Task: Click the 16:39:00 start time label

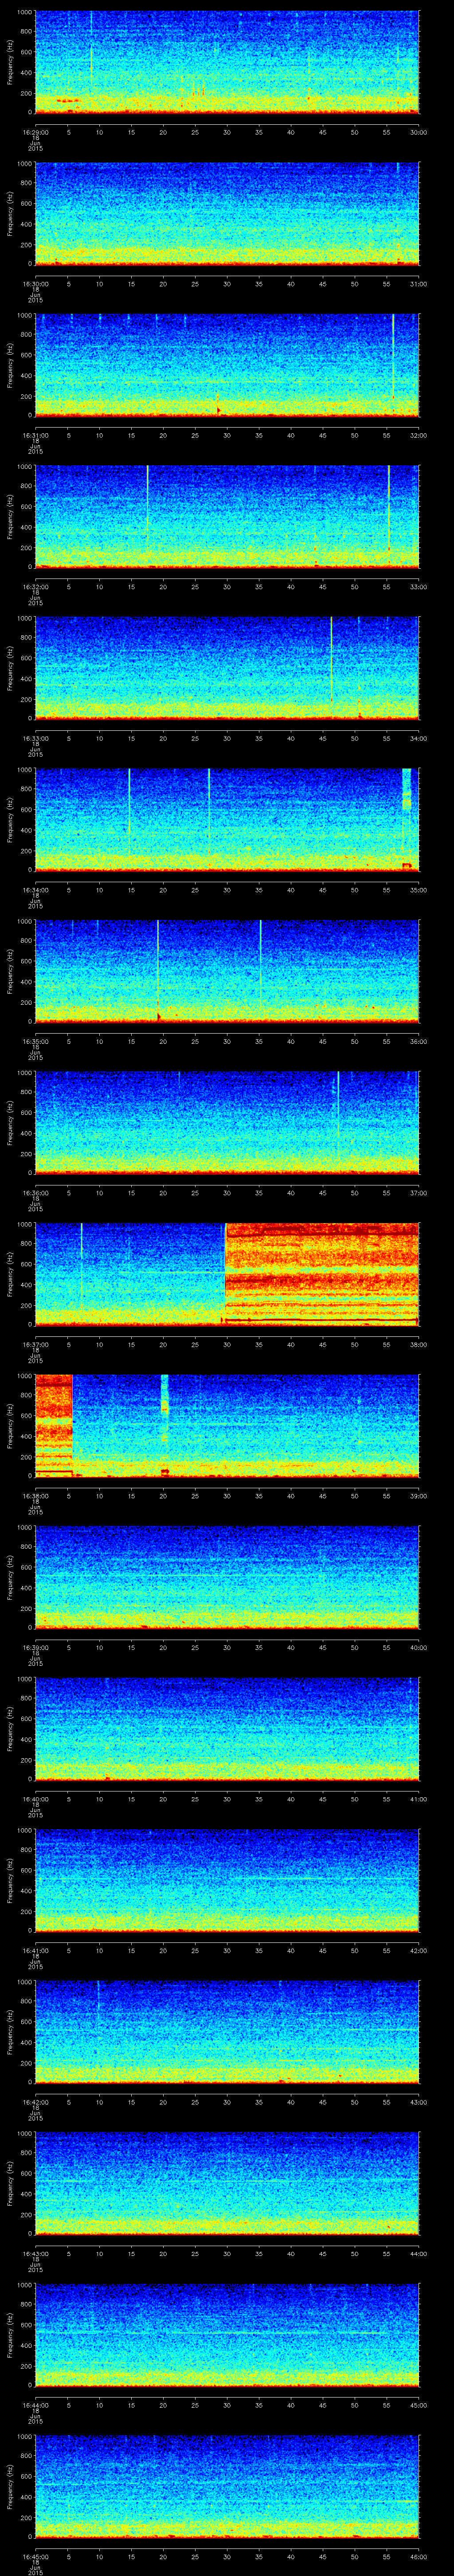Action: coord(35,1648)
